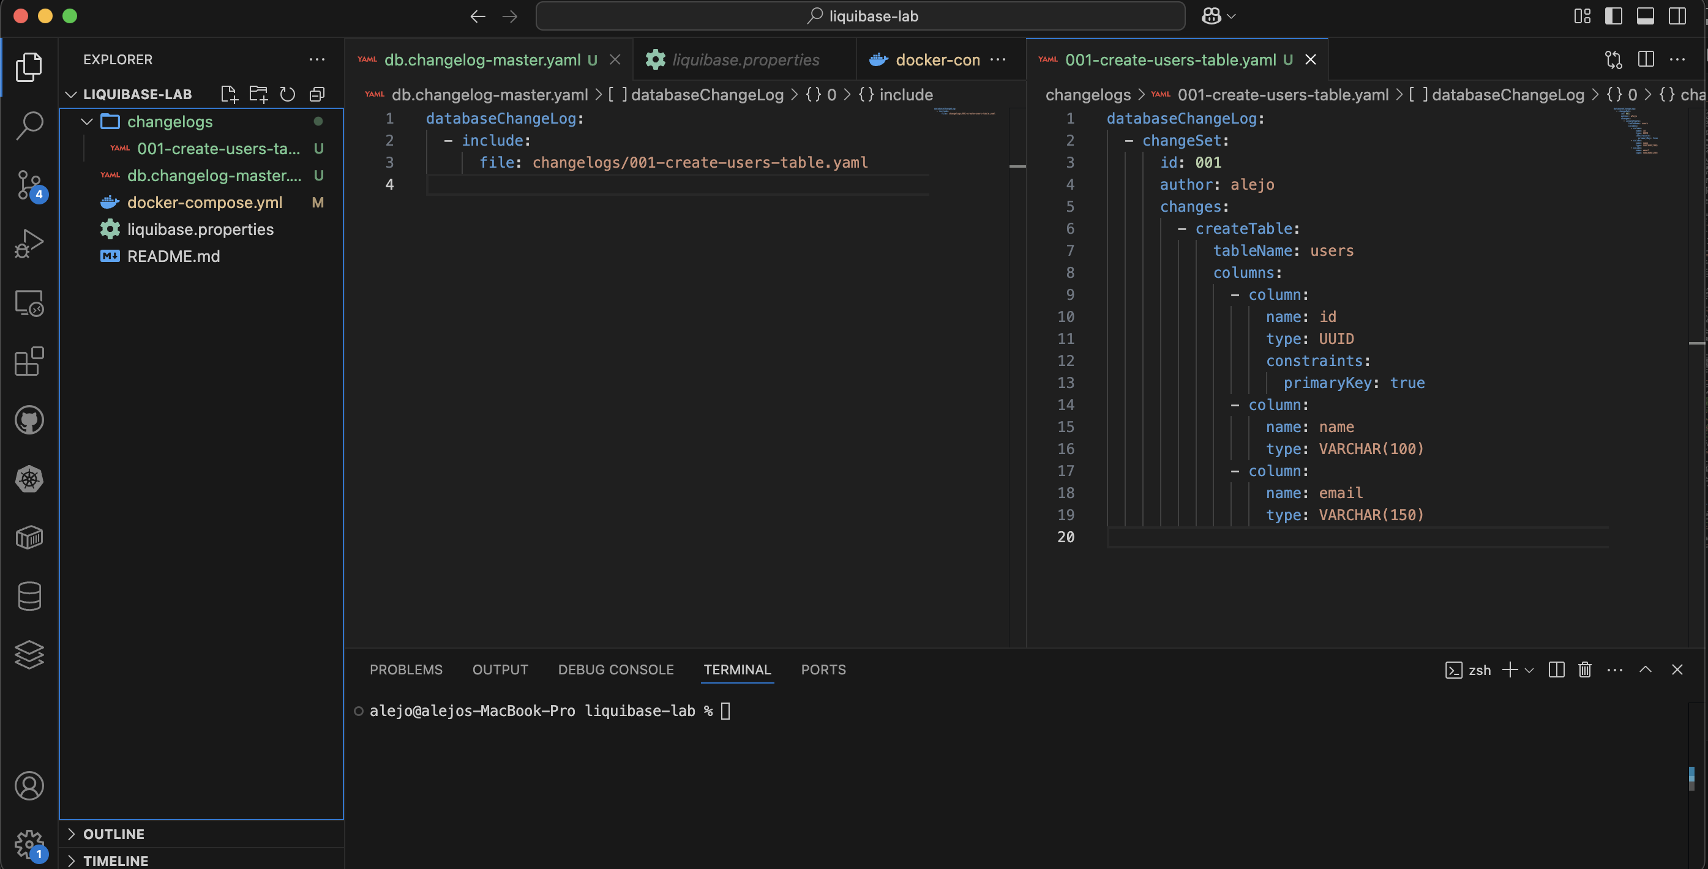This screenshot has width=1708, height=869.
Task: Toggle primary side bar visibility
Action: [1614, 16]
